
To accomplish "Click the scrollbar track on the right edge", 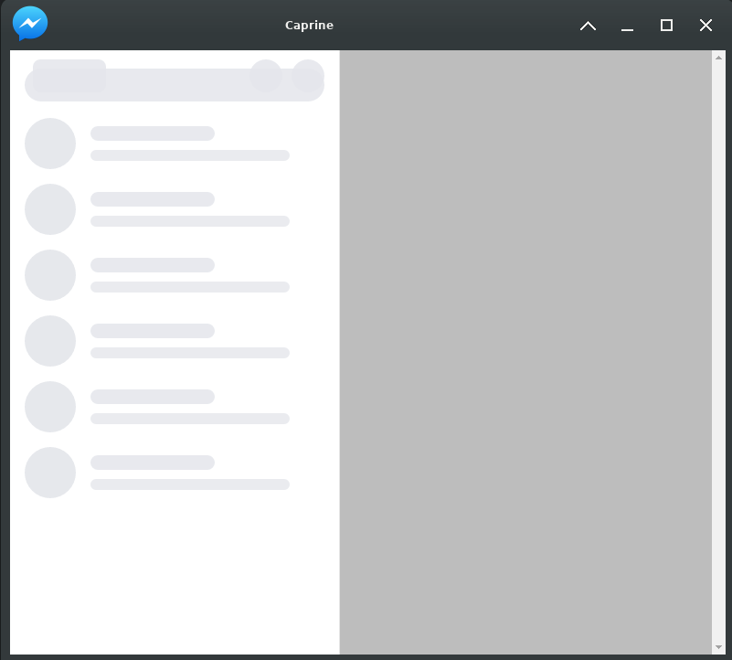I will 716,366.
